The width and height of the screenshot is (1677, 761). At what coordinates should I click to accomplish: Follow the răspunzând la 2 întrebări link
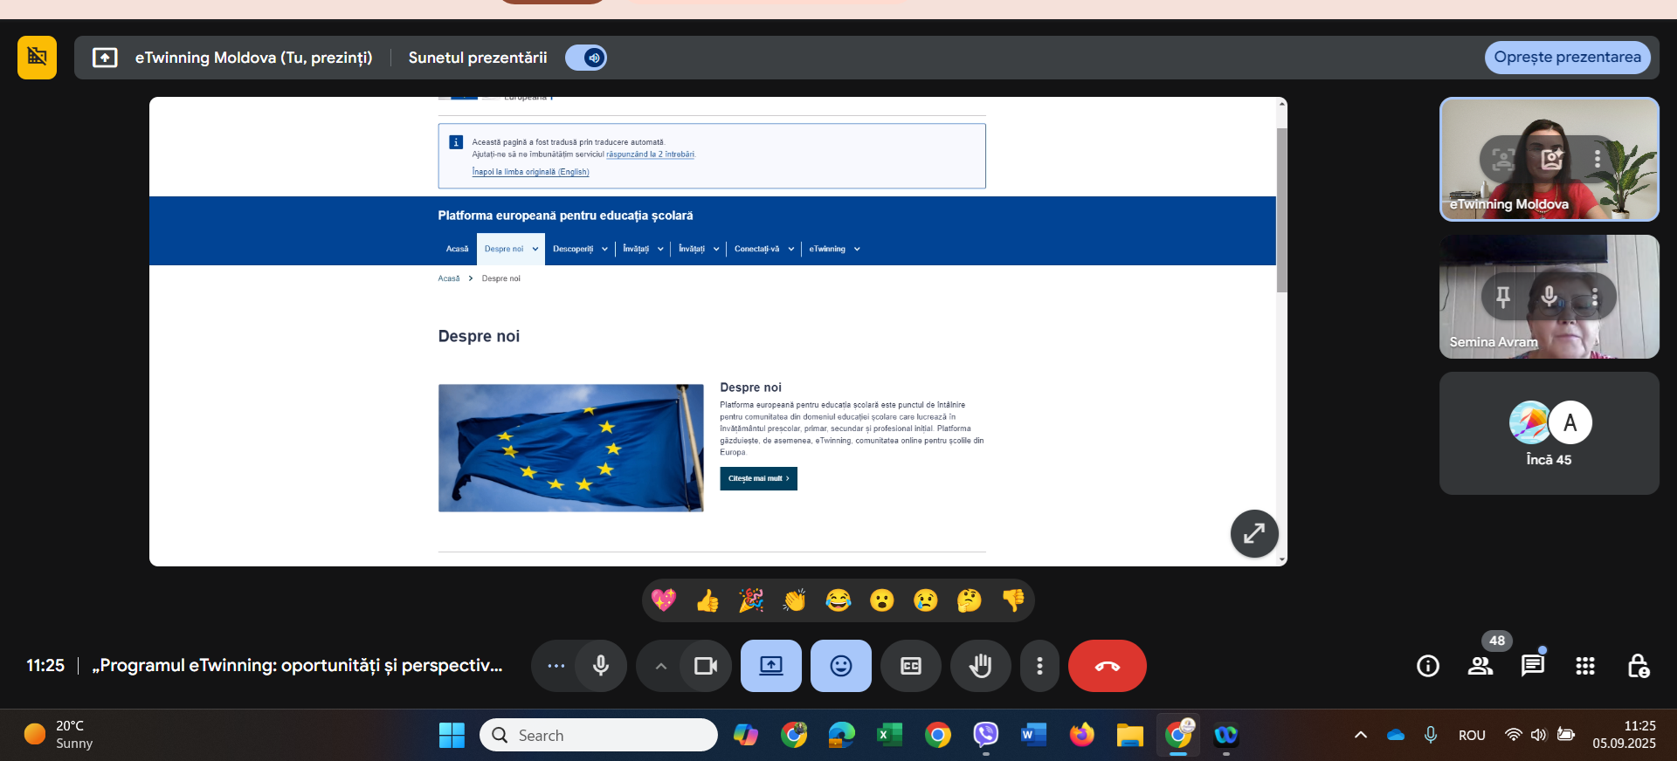[x=651, y=154]
